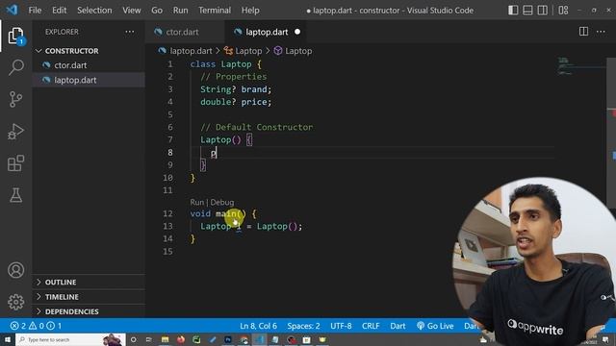
Task: Open the Chrome taskbar icon
Action: pos(244,339)
